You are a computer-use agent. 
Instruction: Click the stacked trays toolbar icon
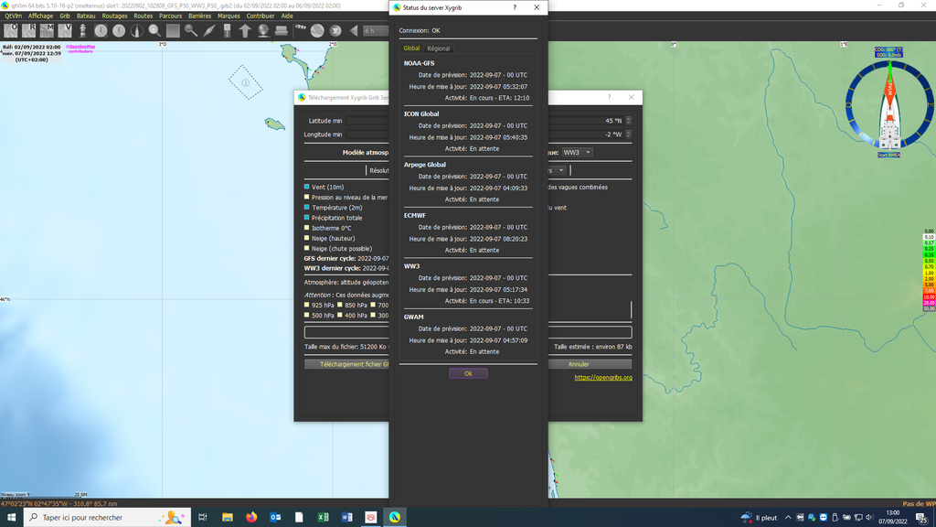[282, 30]
